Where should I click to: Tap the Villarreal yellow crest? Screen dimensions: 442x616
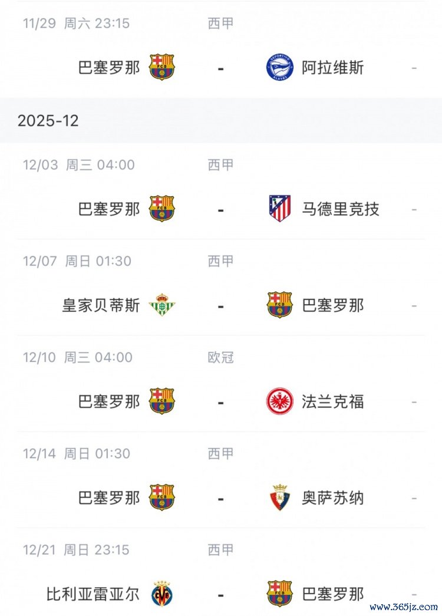[161, 594]
